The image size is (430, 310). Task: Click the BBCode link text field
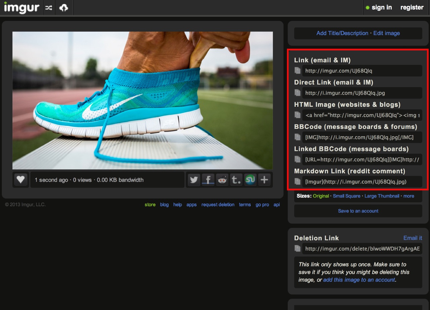point(362,137)
